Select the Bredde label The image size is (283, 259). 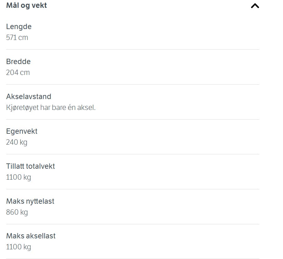[x=18, y=62]
